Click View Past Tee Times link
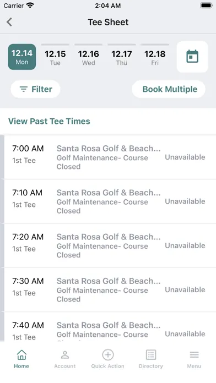216x383 pixels. pos(49,121)
